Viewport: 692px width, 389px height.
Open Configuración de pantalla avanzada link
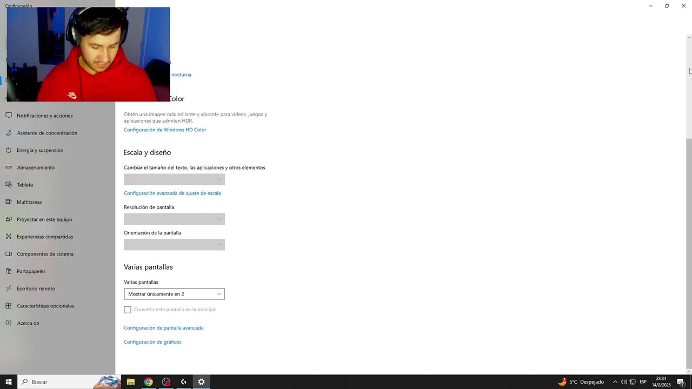tap(163, 328)
